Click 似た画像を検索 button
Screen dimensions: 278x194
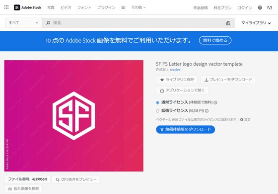click(x=23, y=189)
